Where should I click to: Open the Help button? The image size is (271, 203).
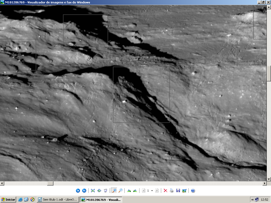tap(193, 191)
